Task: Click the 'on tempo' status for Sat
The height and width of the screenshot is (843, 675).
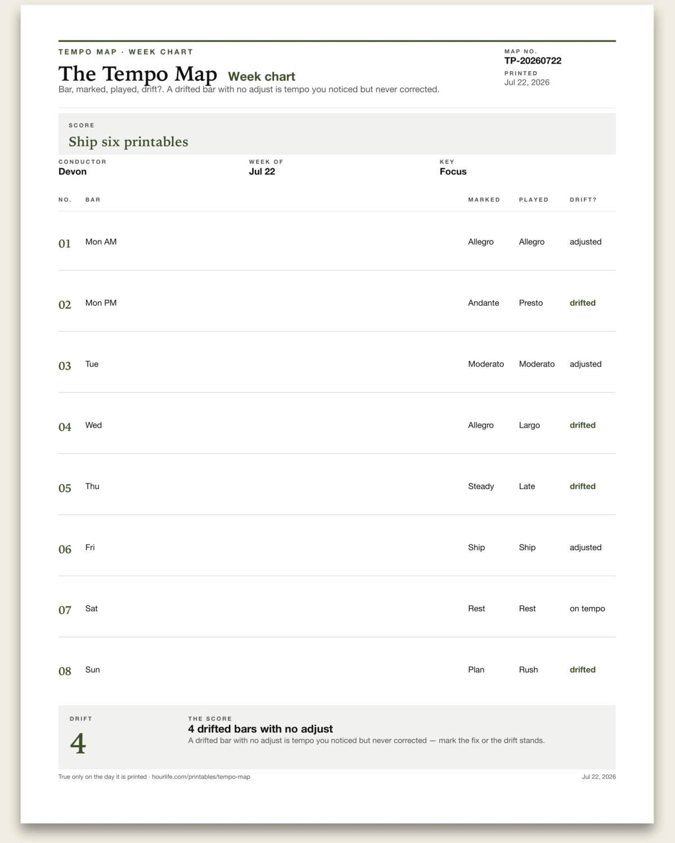Action: click(x=587, y=609)
